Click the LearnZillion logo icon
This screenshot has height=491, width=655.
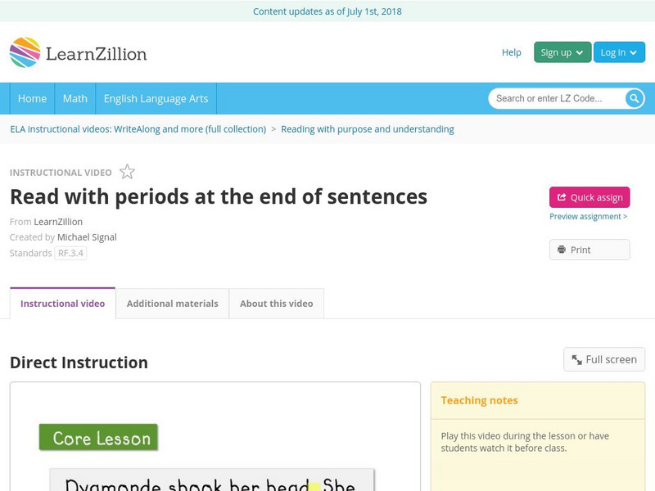(x=25, y=52)
